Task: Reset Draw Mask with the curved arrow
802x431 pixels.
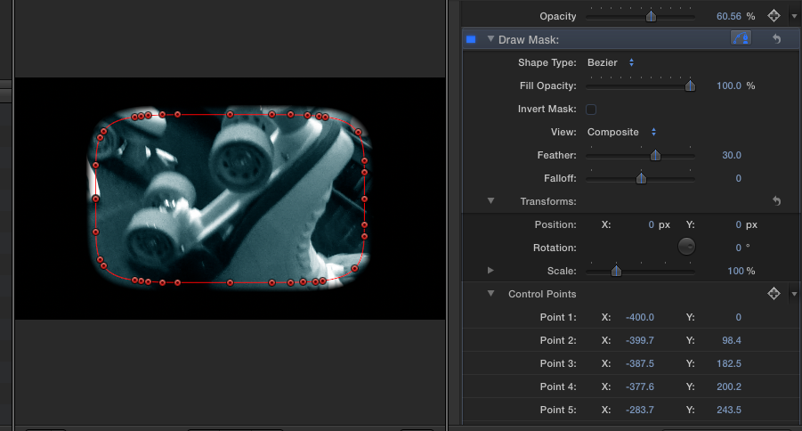Action: pos(776,39)
